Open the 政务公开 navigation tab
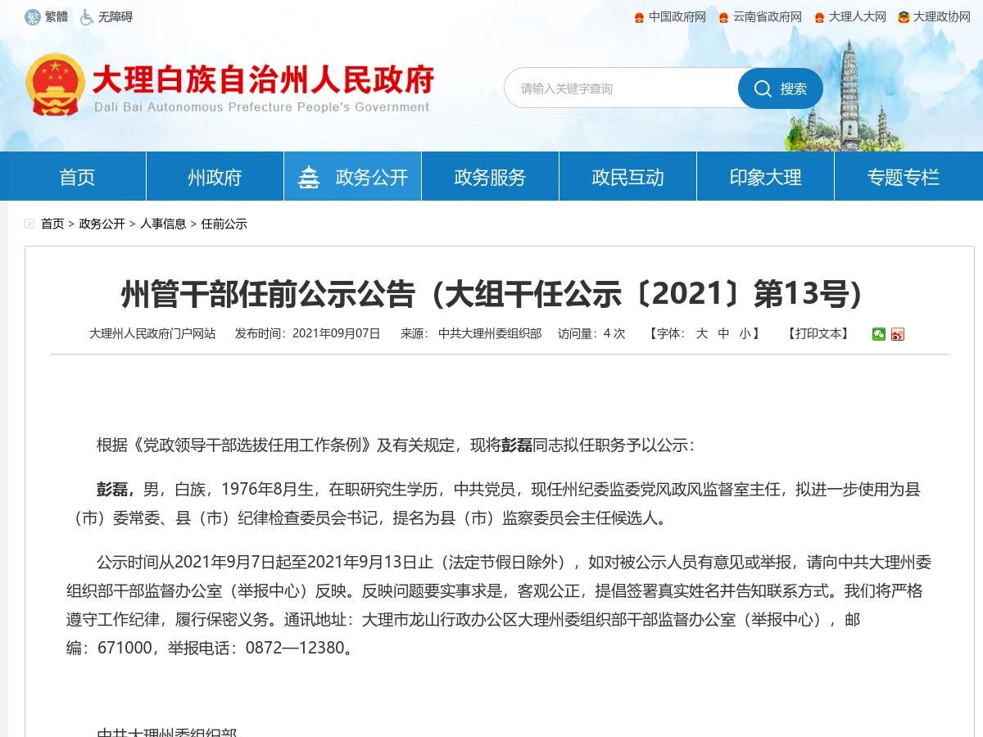Image resolution: width=983 pixels, height=737 pixels. 352,177
